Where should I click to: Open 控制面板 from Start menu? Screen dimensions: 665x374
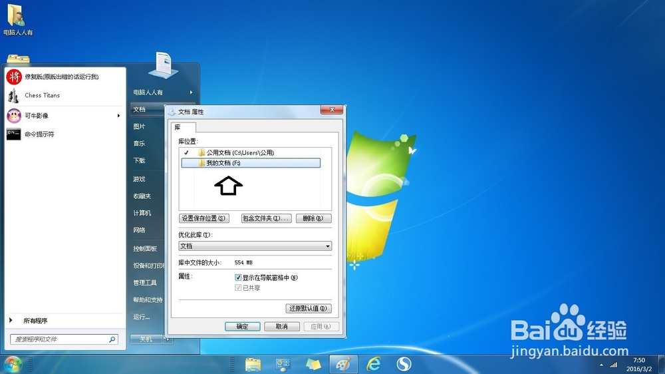(145, 249)
